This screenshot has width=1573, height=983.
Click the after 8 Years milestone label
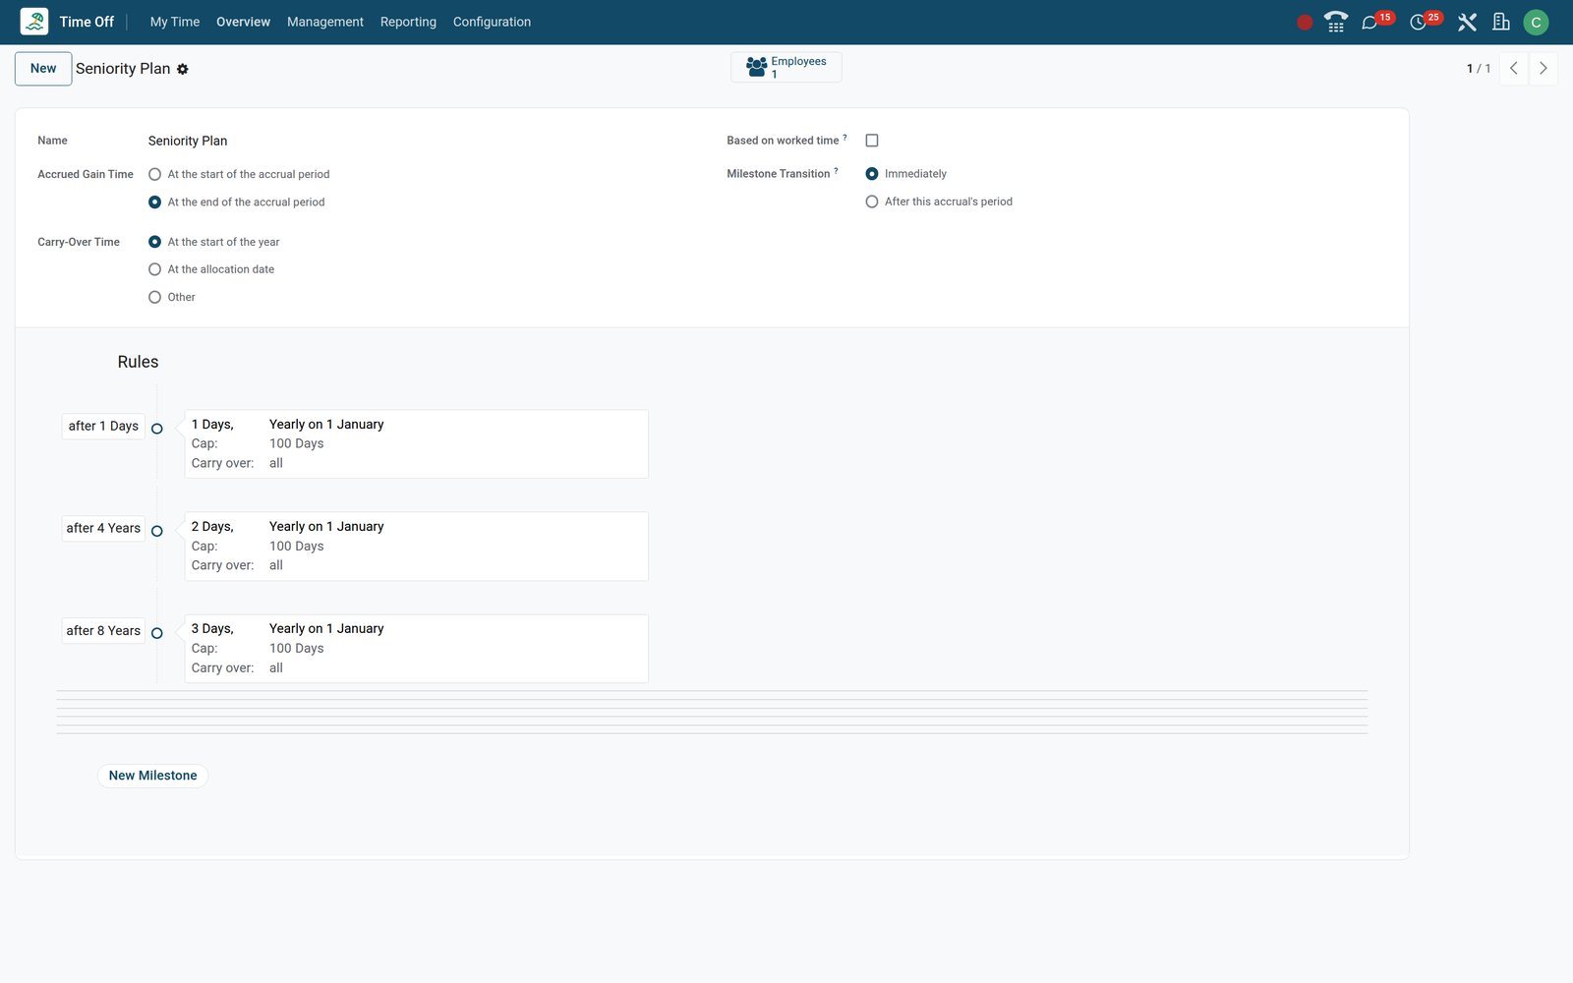pyautogui.click(x=103, y=630)
